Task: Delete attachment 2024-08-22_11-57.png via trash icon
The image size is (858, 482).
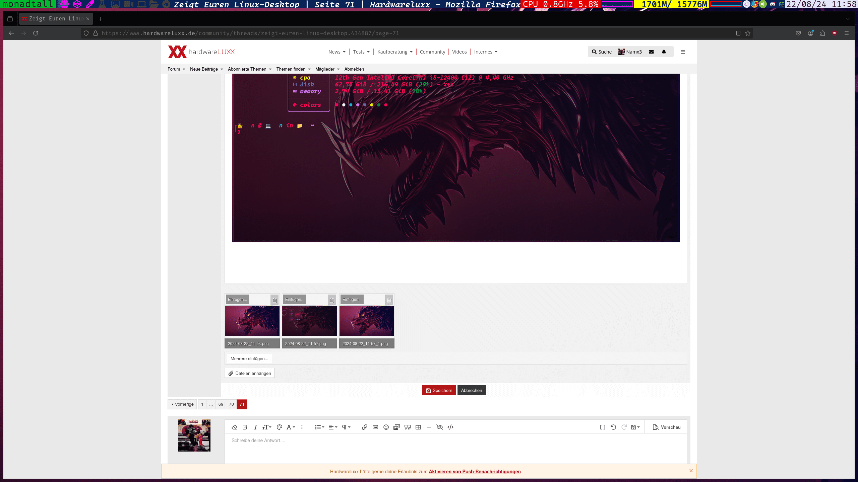Action: [332, 300]
